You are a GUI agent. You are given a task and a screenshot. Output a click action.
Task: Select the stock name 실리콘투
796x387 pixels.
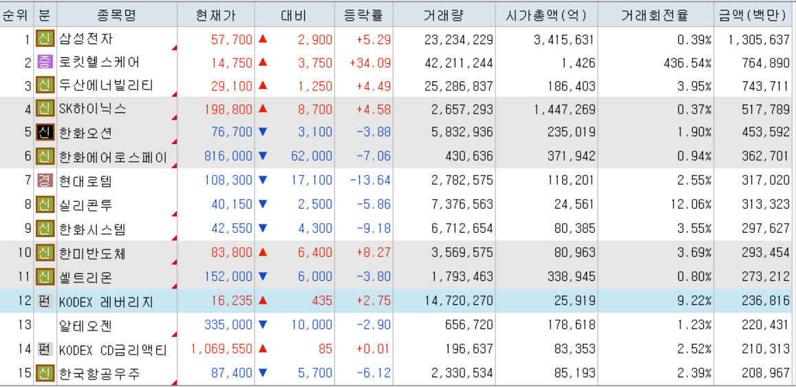tap(85, 204)
